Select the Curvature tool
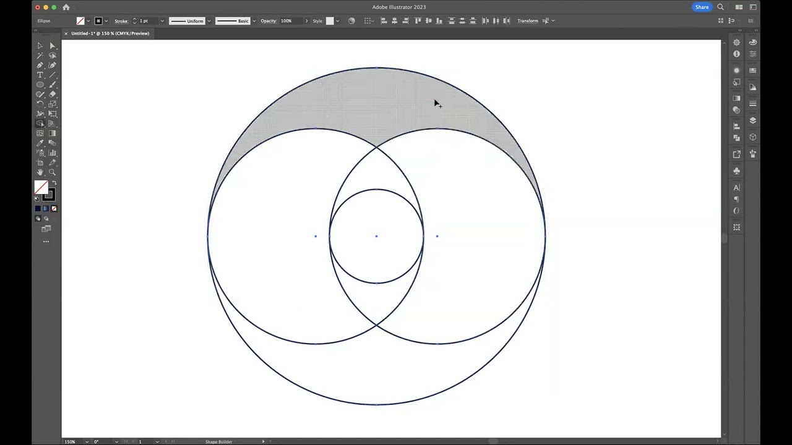This screenshot has height=445, width=792. 53,65
